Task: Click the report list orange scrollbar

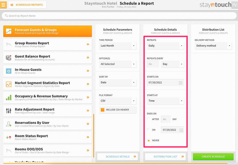Action: pos(94,136)
